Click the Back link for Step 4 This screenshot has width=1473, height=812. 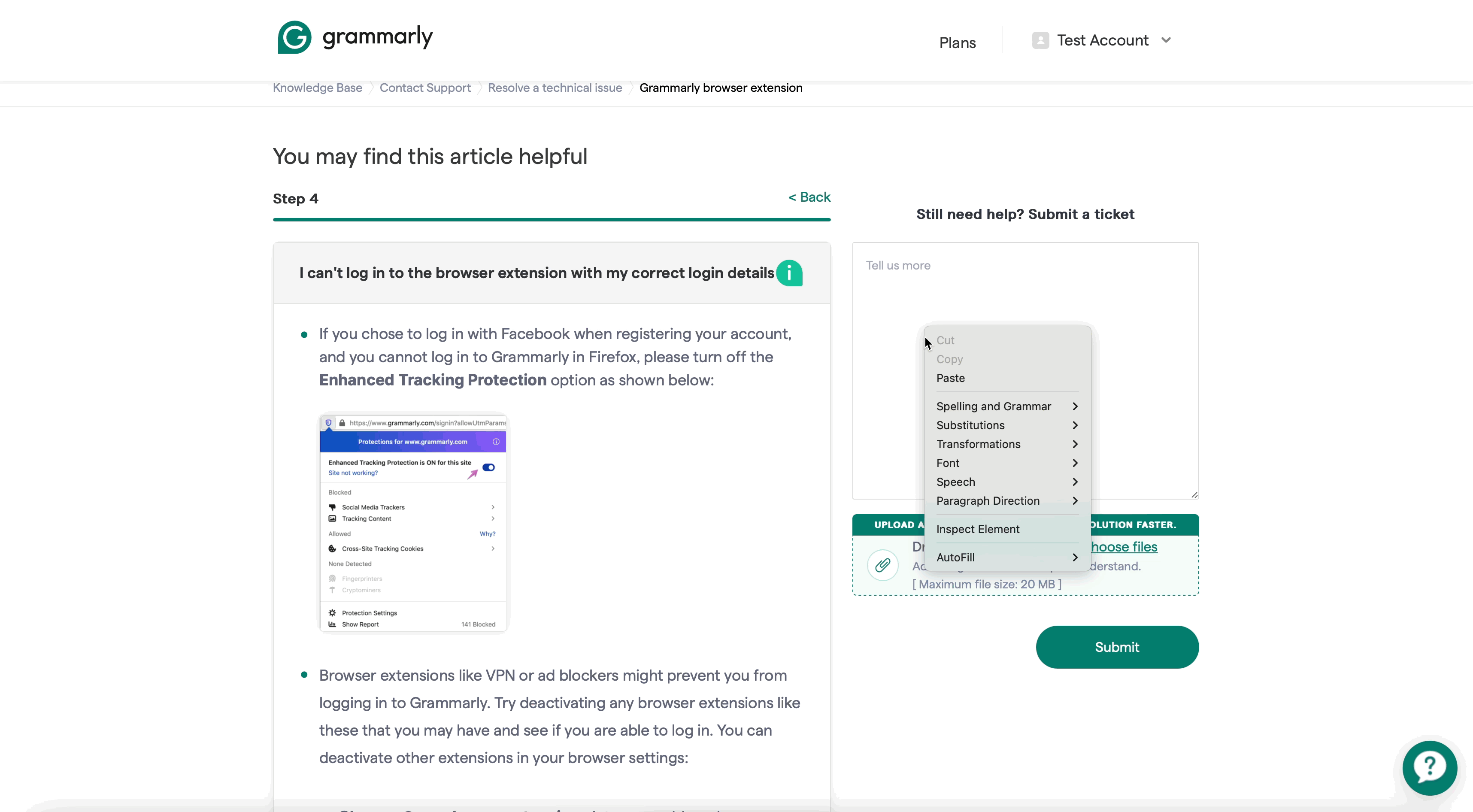[x=809, y=197]
